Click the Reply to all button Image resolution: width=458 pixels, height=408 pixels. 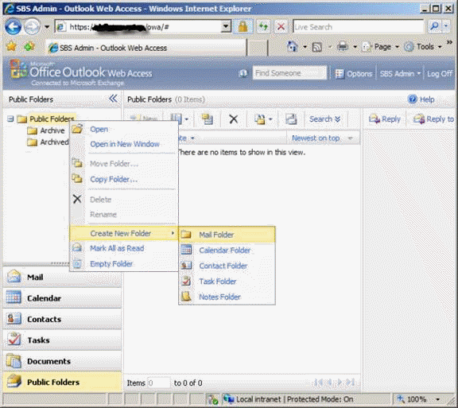point(433,119)
